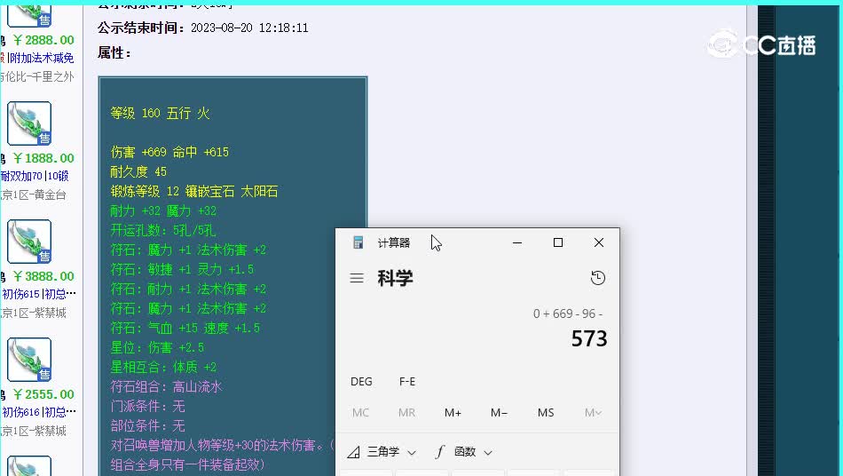
Task: Toggle F-E scientific notation in Calculator
Action: click(x=407, y=381)
